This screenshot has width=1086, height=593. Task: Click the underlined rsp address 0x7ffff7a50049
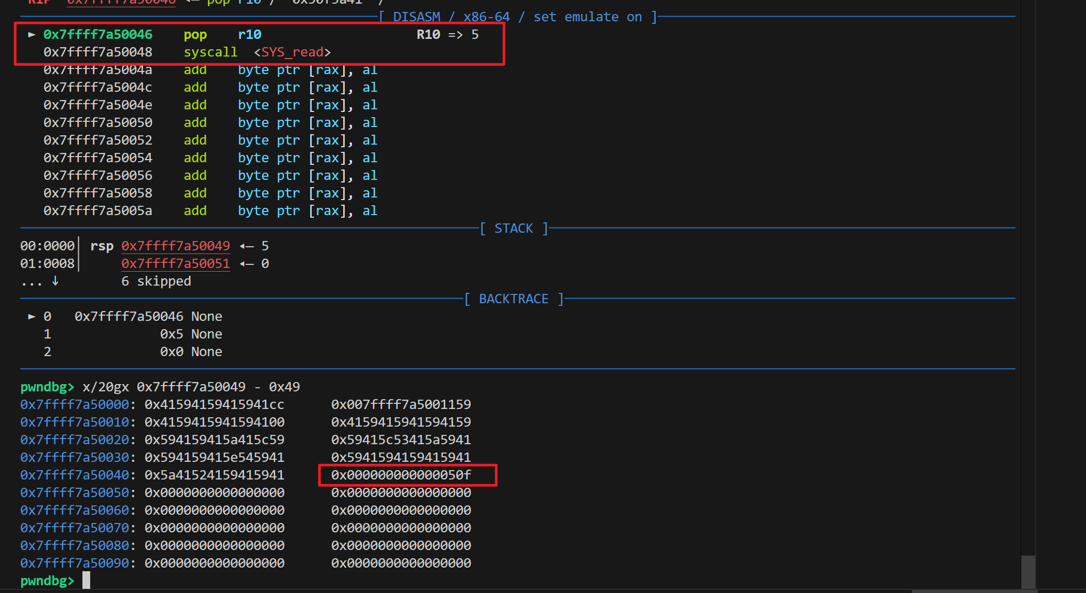pyautogui.click(x=175, y=246)
